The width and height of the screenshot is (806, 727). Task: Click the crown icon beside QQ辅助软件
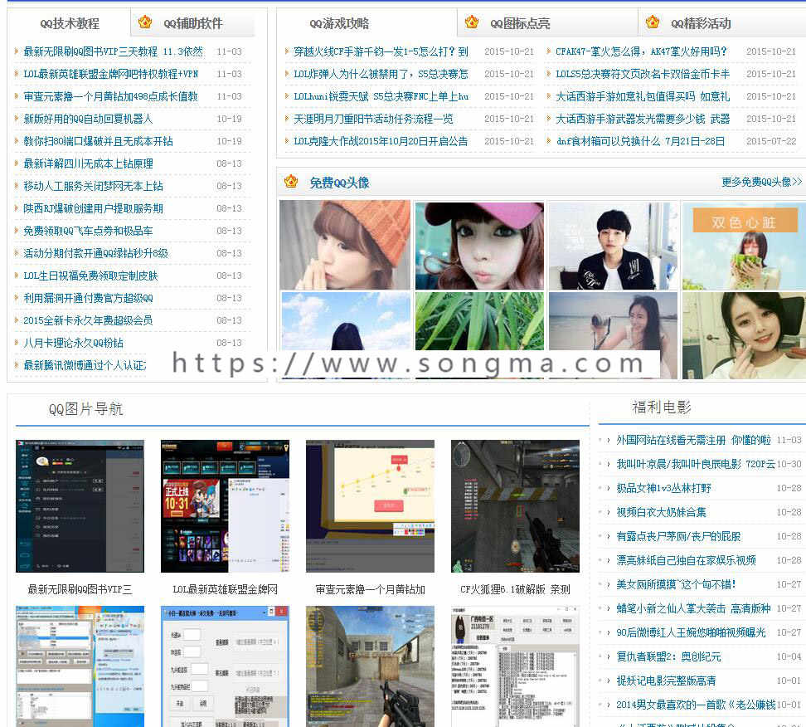pyautogui.click(x=145, y=22)
